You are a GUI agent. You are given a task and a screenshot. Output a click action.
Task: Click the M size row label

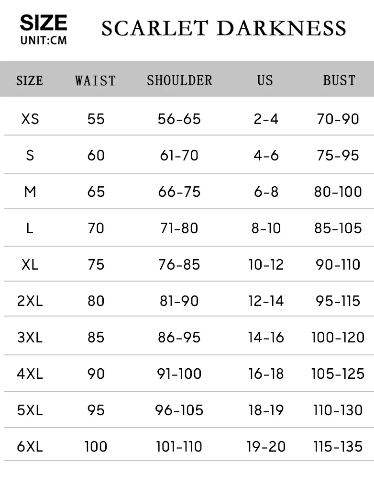point(30,192)
